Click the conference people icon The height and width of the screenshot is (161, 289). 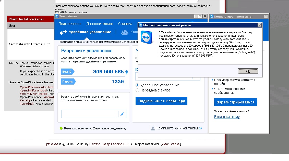pos(125,32)
